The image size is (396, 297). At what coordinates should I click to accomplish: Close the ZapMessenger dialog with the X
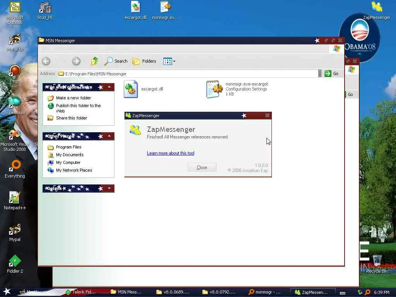[267, 115]
